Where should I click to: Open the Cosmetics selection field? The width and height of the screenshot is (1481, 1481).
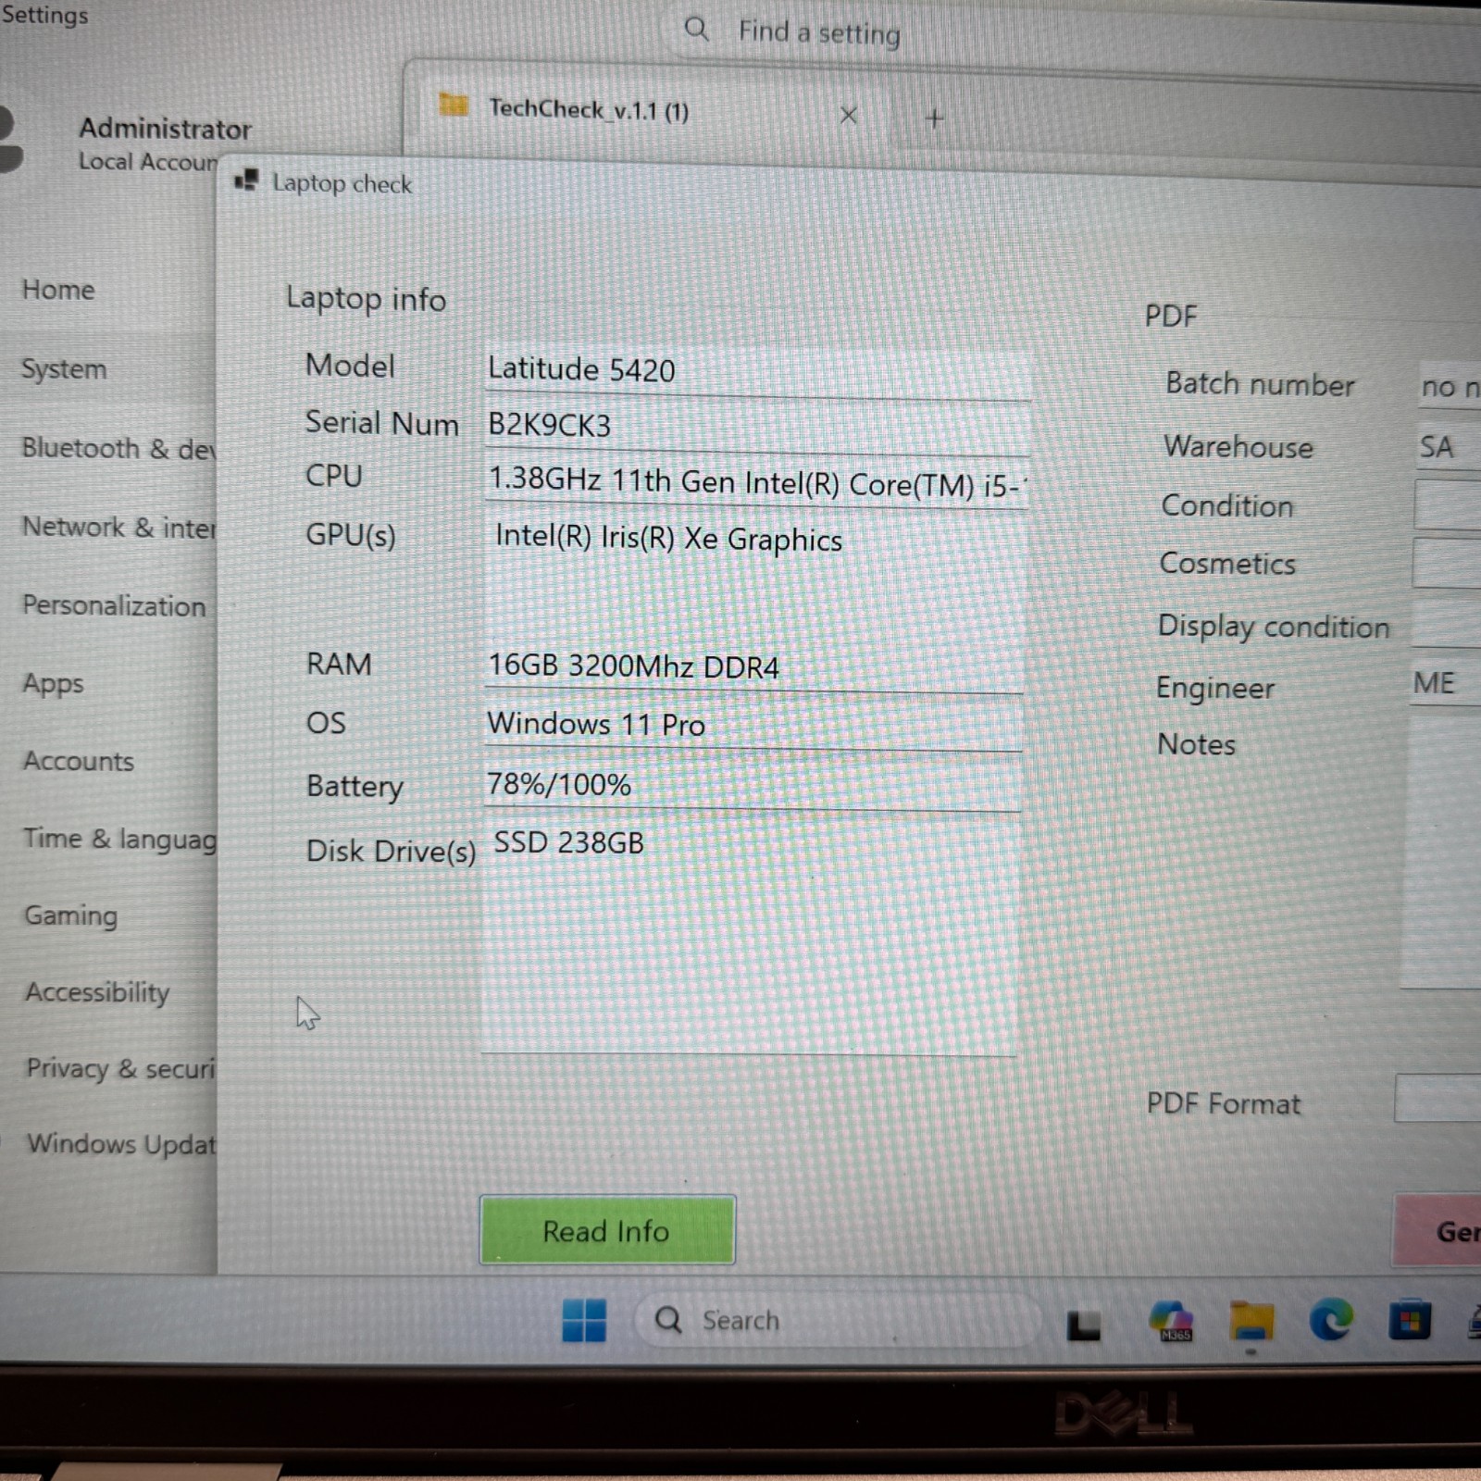(x=1446, y=563)
